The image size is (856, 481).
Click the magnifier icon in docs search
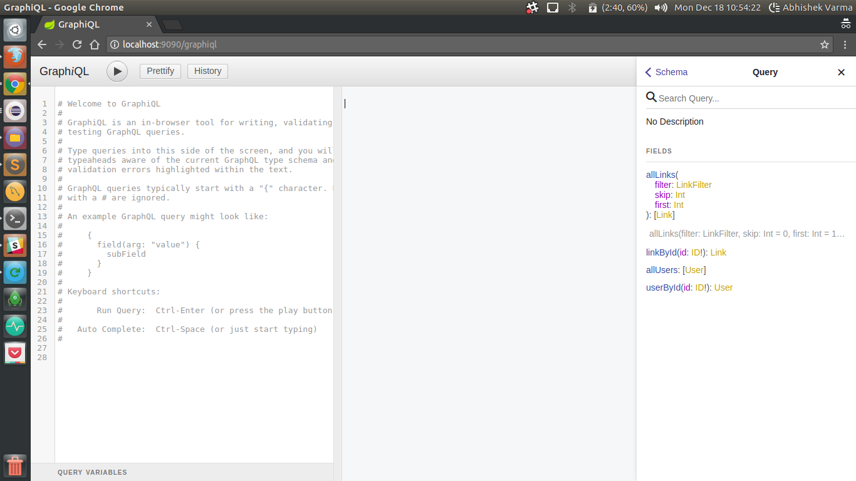coord(651,97)
